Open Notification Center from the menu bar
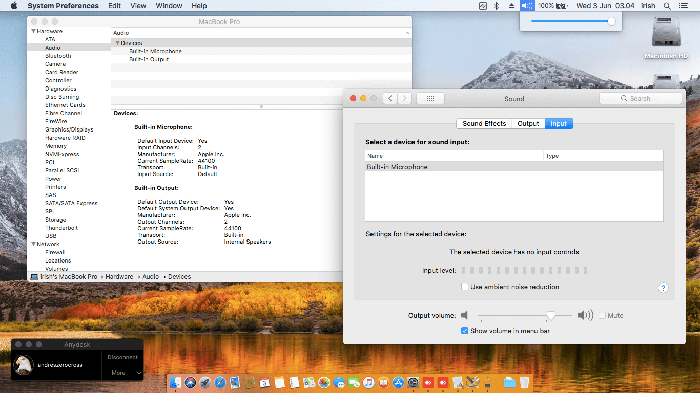Viewport: 700px width, 393px height. 683,6
